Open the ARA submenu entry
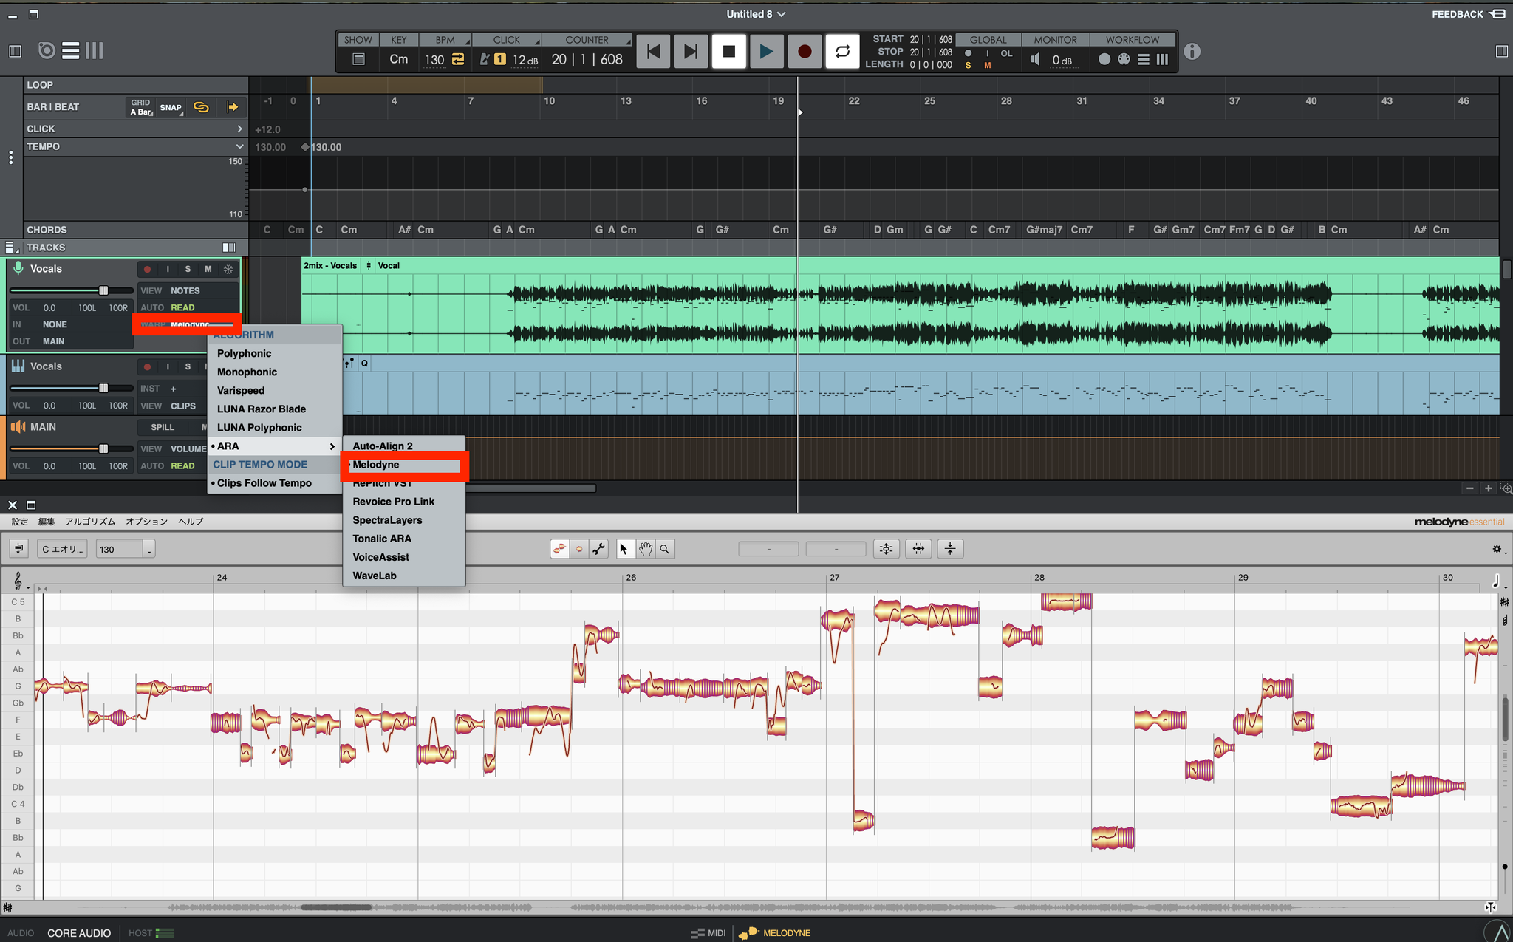1513x942 pixels. 275,446
